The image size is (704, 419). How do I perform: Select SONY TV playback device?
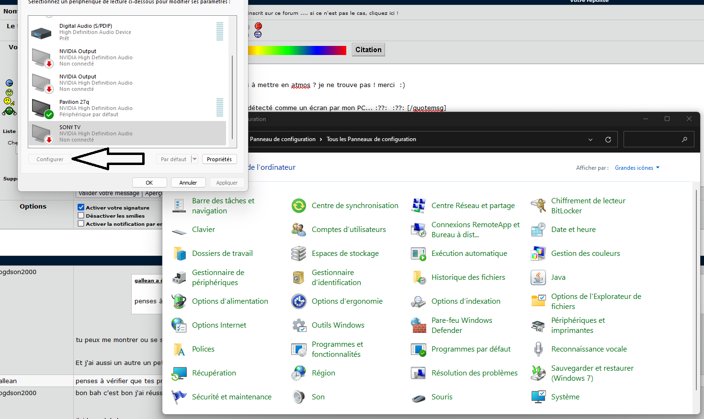point(127,133)
